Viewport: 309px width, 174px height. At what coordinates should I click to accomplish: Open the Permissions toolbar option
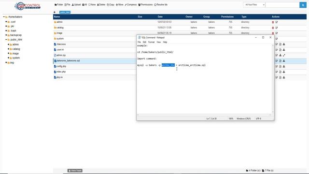click(145, 4)
